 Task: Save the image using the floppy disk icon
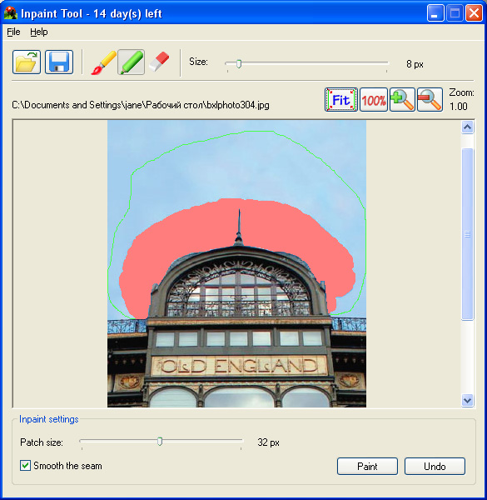tap(59, 62)
